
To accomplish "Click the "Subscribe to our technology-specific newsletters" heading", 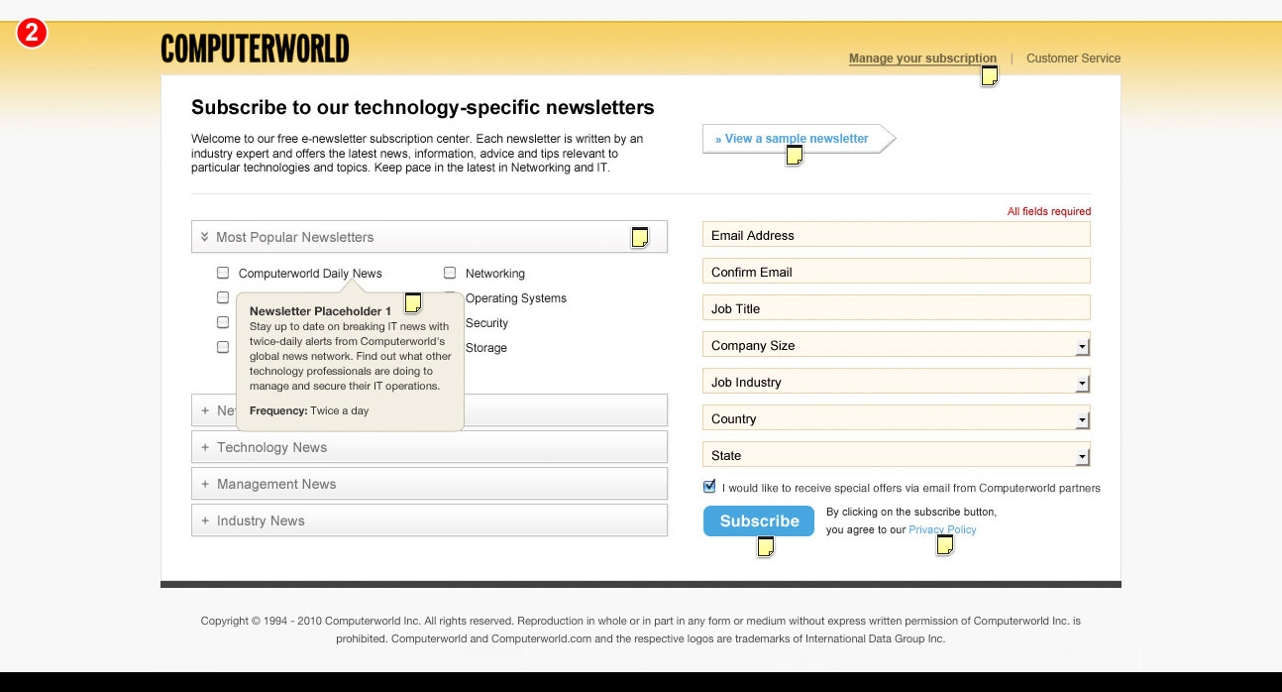I will coord(423,107).
